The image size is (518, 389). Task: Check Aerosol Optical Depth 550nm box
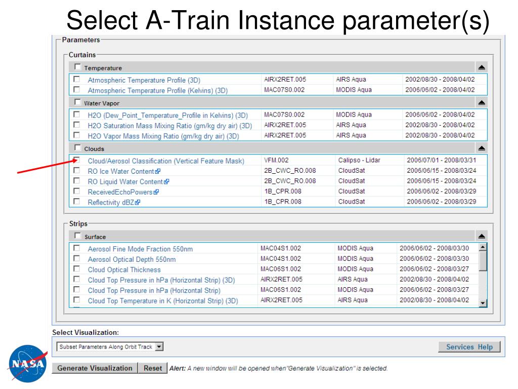coord(77,258)
